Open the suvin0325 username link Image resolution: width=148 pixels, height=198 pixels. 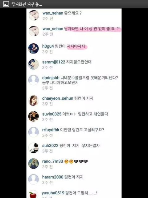(52, 114)
